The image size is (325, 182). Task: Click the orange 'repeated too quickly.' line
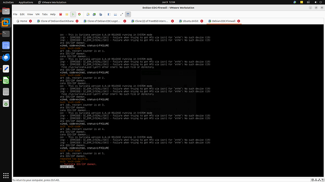[x=74, y=159]
